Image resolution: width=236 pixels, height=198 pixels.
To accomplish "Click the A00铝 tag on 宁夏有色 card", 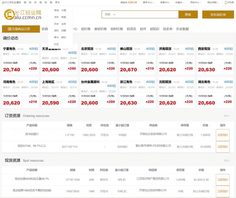I will 34,49.
